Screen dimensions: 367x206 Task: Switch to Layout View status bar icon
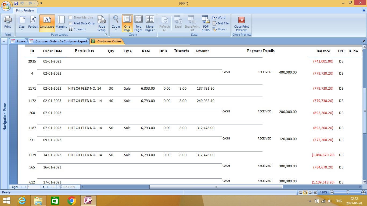pyautogui.click(x=310, y=192)
